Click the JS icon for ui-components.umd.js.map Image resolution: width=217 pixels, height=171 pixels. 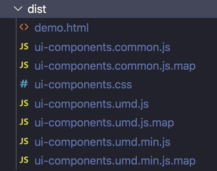click(24, 123)
